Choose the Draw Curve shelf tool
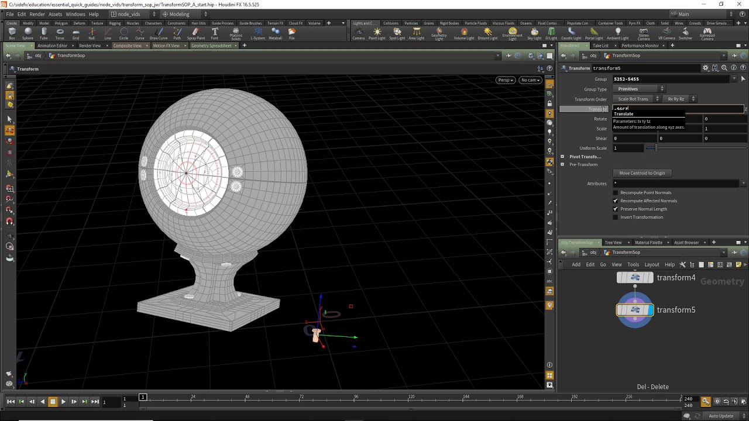 [x=158, y=34]
